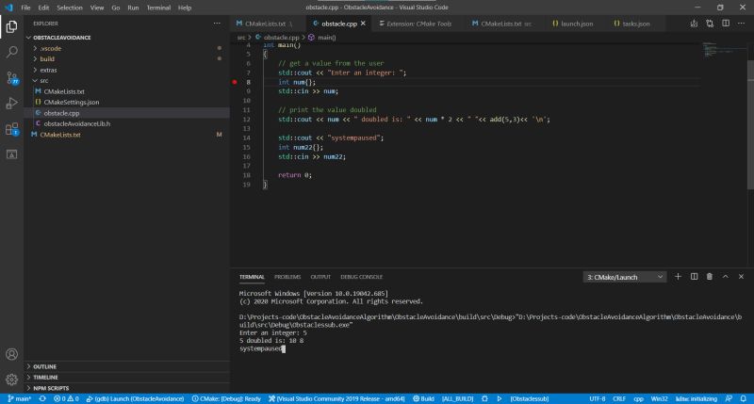
Task: Open the Settings gear menu
Action: click(11, 380)
